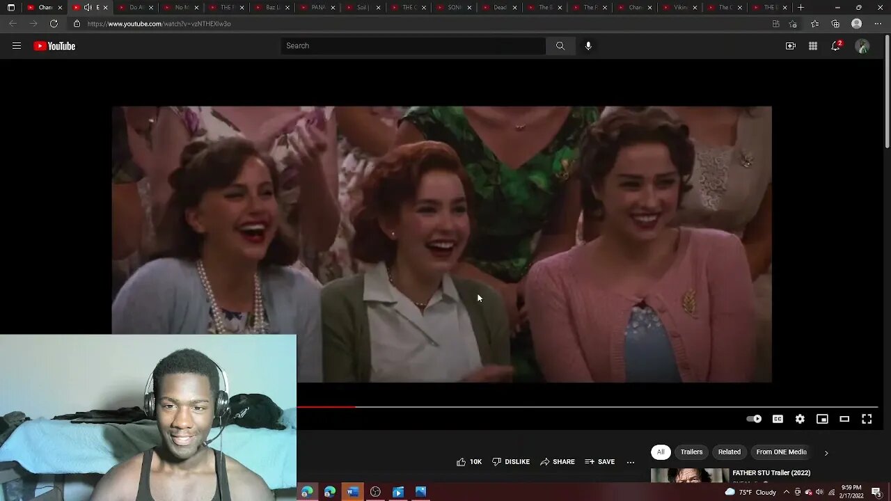Start voice search with the microphone

pos(588,46)
